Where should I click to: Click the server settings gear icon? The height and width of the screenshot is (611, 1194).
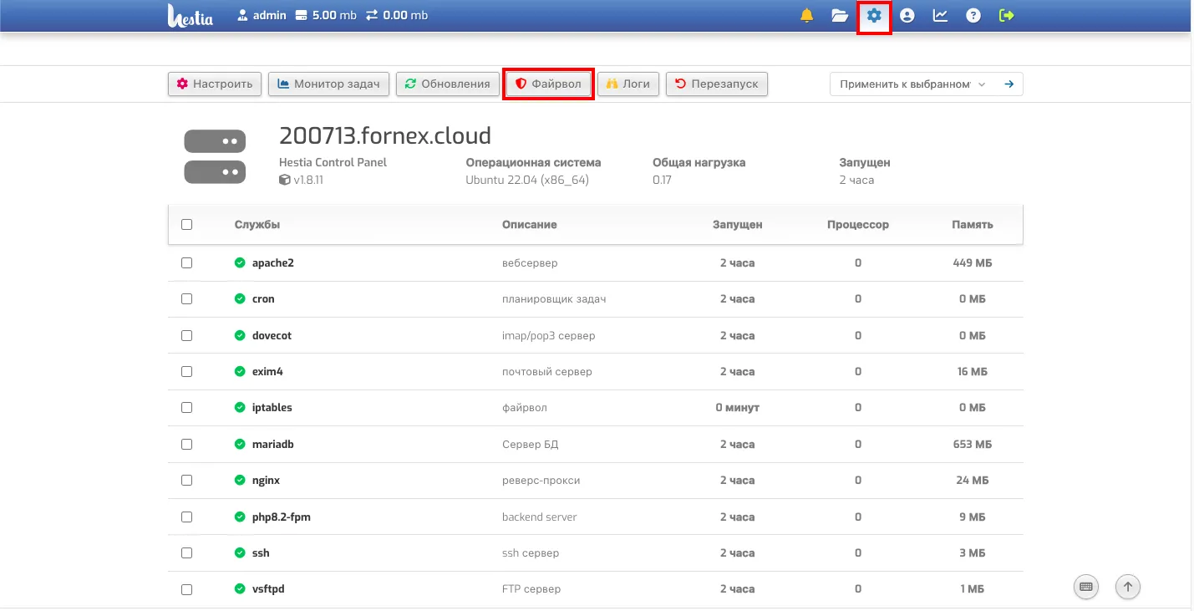pyautogui.click(x=874, y=16)
